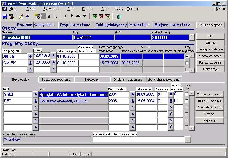Click the Nazwisko field Kowalska10481

[37, 37]
